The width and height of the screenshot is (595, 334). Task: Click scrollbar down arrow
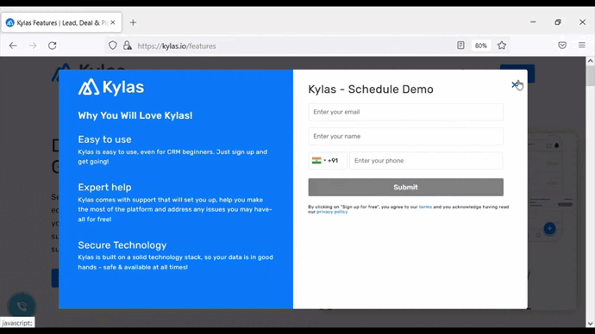590,324
